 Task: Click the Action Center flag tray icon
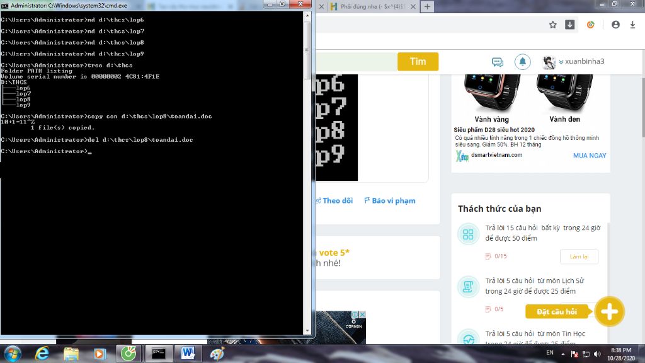click(x=574, y=354)
